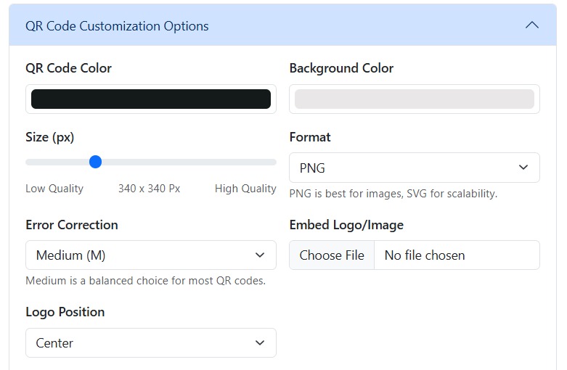Screen dimensions: 567x370
Task: Click the 'No file chosen' field
Action: tap(457, 255)
